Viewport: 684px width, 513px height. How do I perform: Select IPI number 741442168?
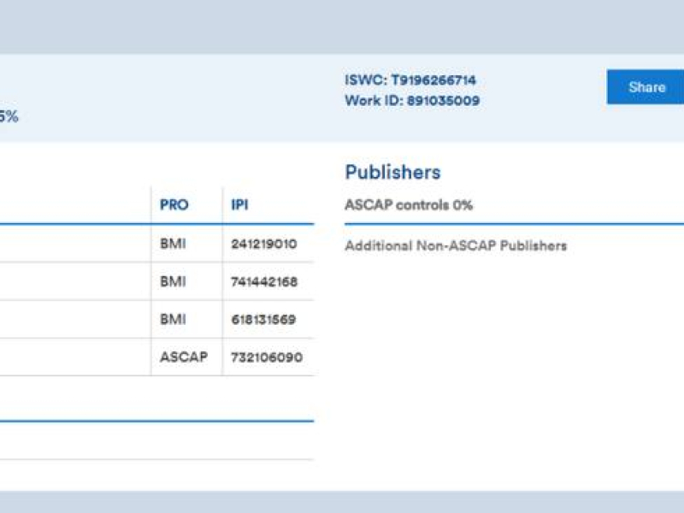[263, 281]
